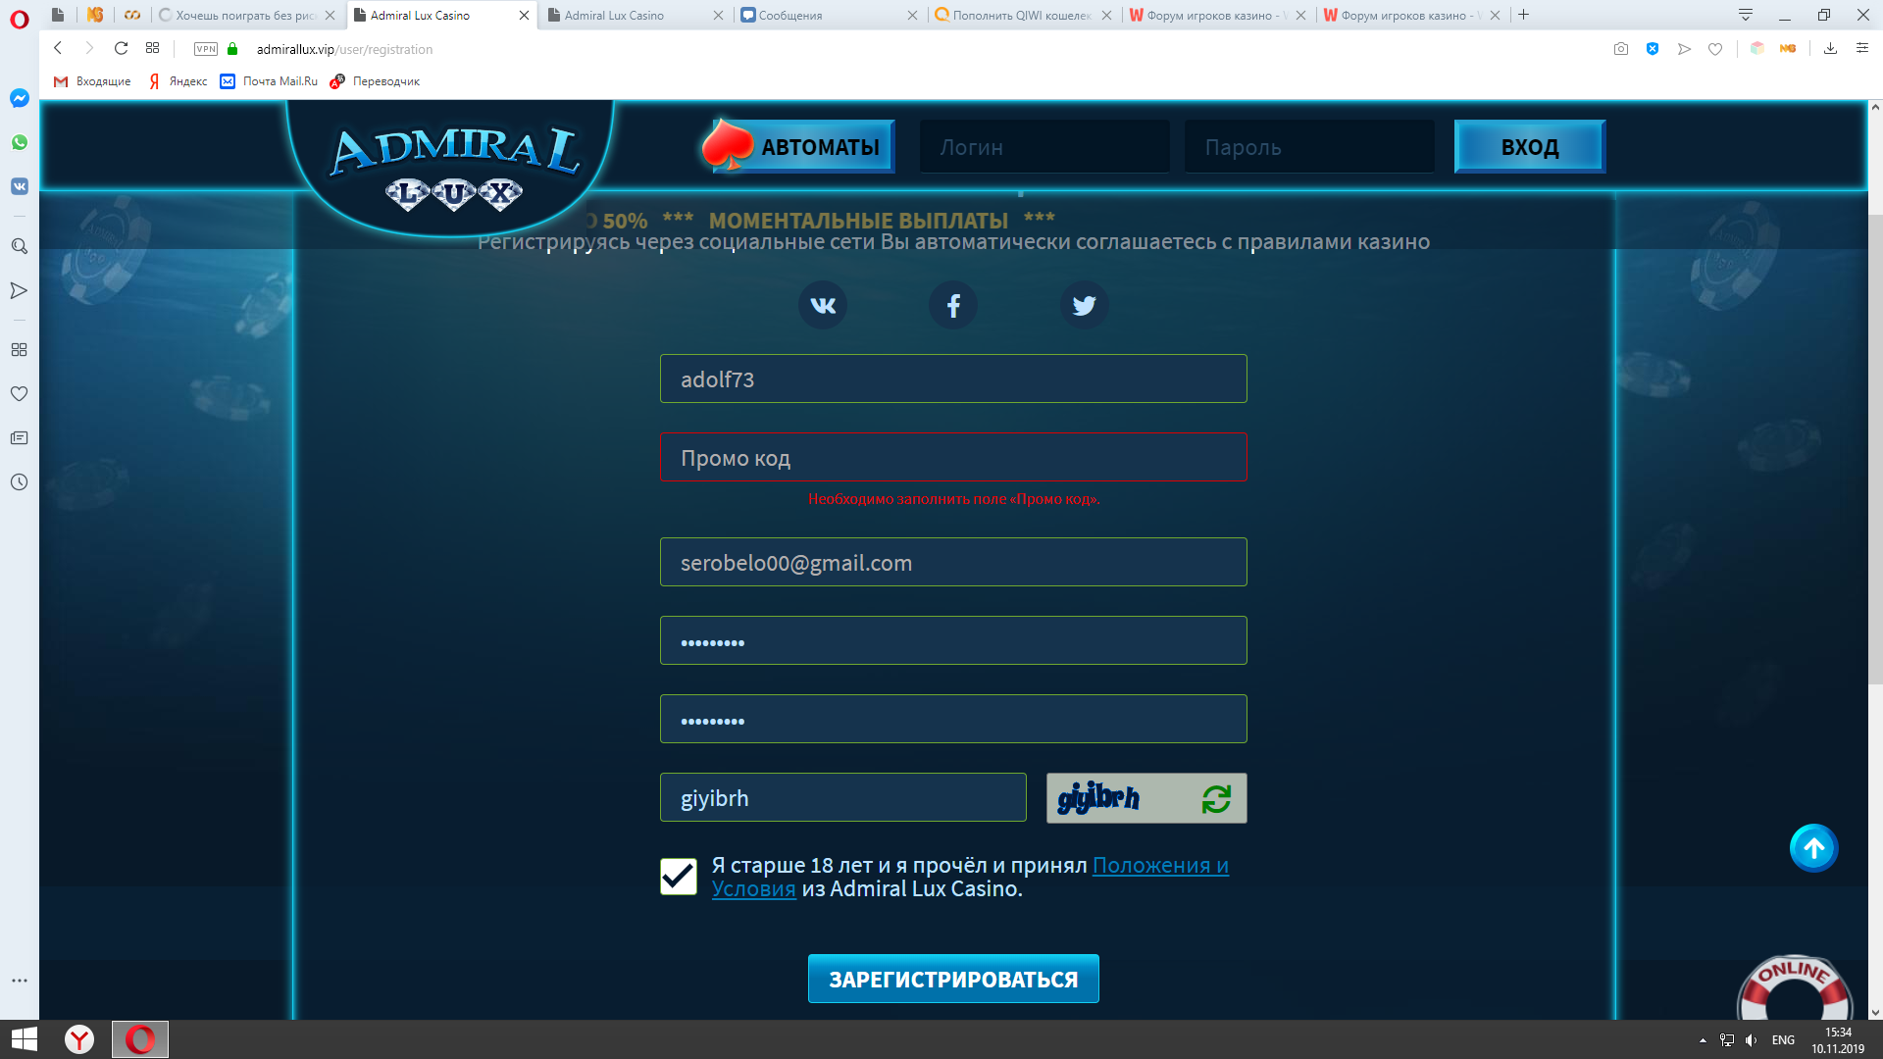Register via Facebook social icon
The height and width of the screenshot is (1059, 1883).
click(953, 305)
